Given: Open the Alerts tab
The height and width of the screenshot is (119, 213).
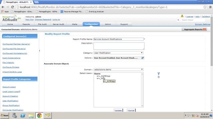Looking at the screenshot, I should pos(75,24).
